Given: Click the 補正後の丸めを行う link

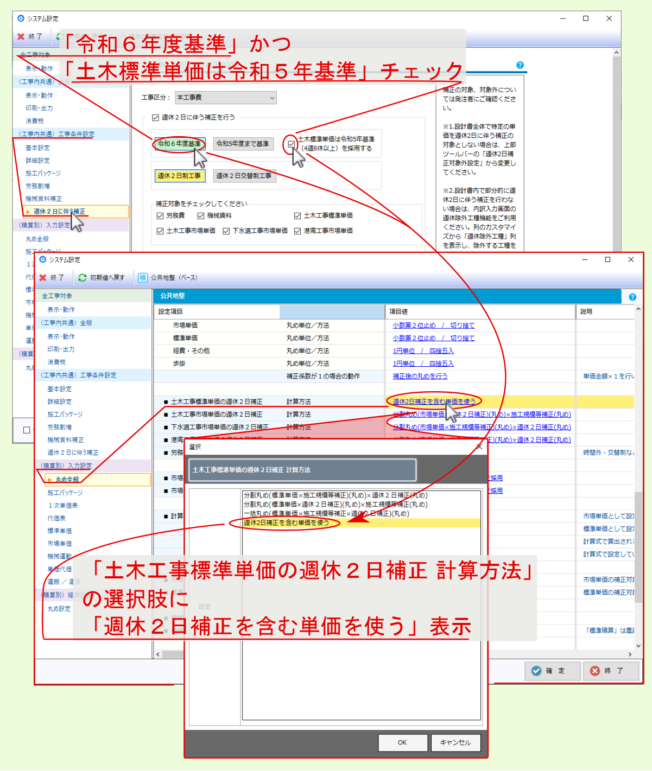Looking at the screenshot, I should click(420, 376).
